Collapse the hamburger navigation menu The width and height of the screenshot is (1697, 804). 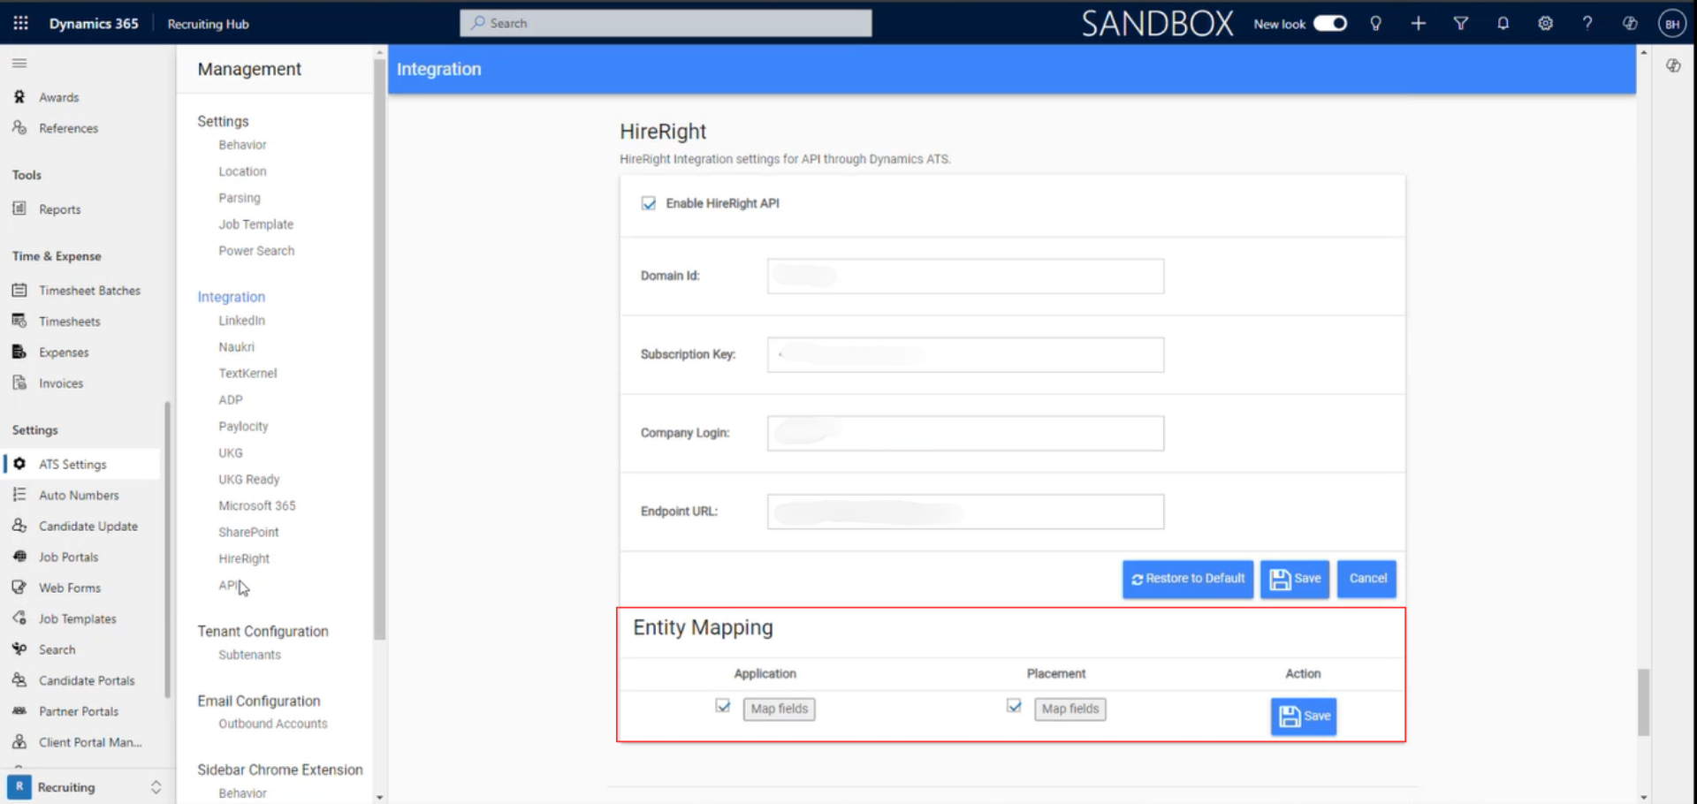(19, 63)
